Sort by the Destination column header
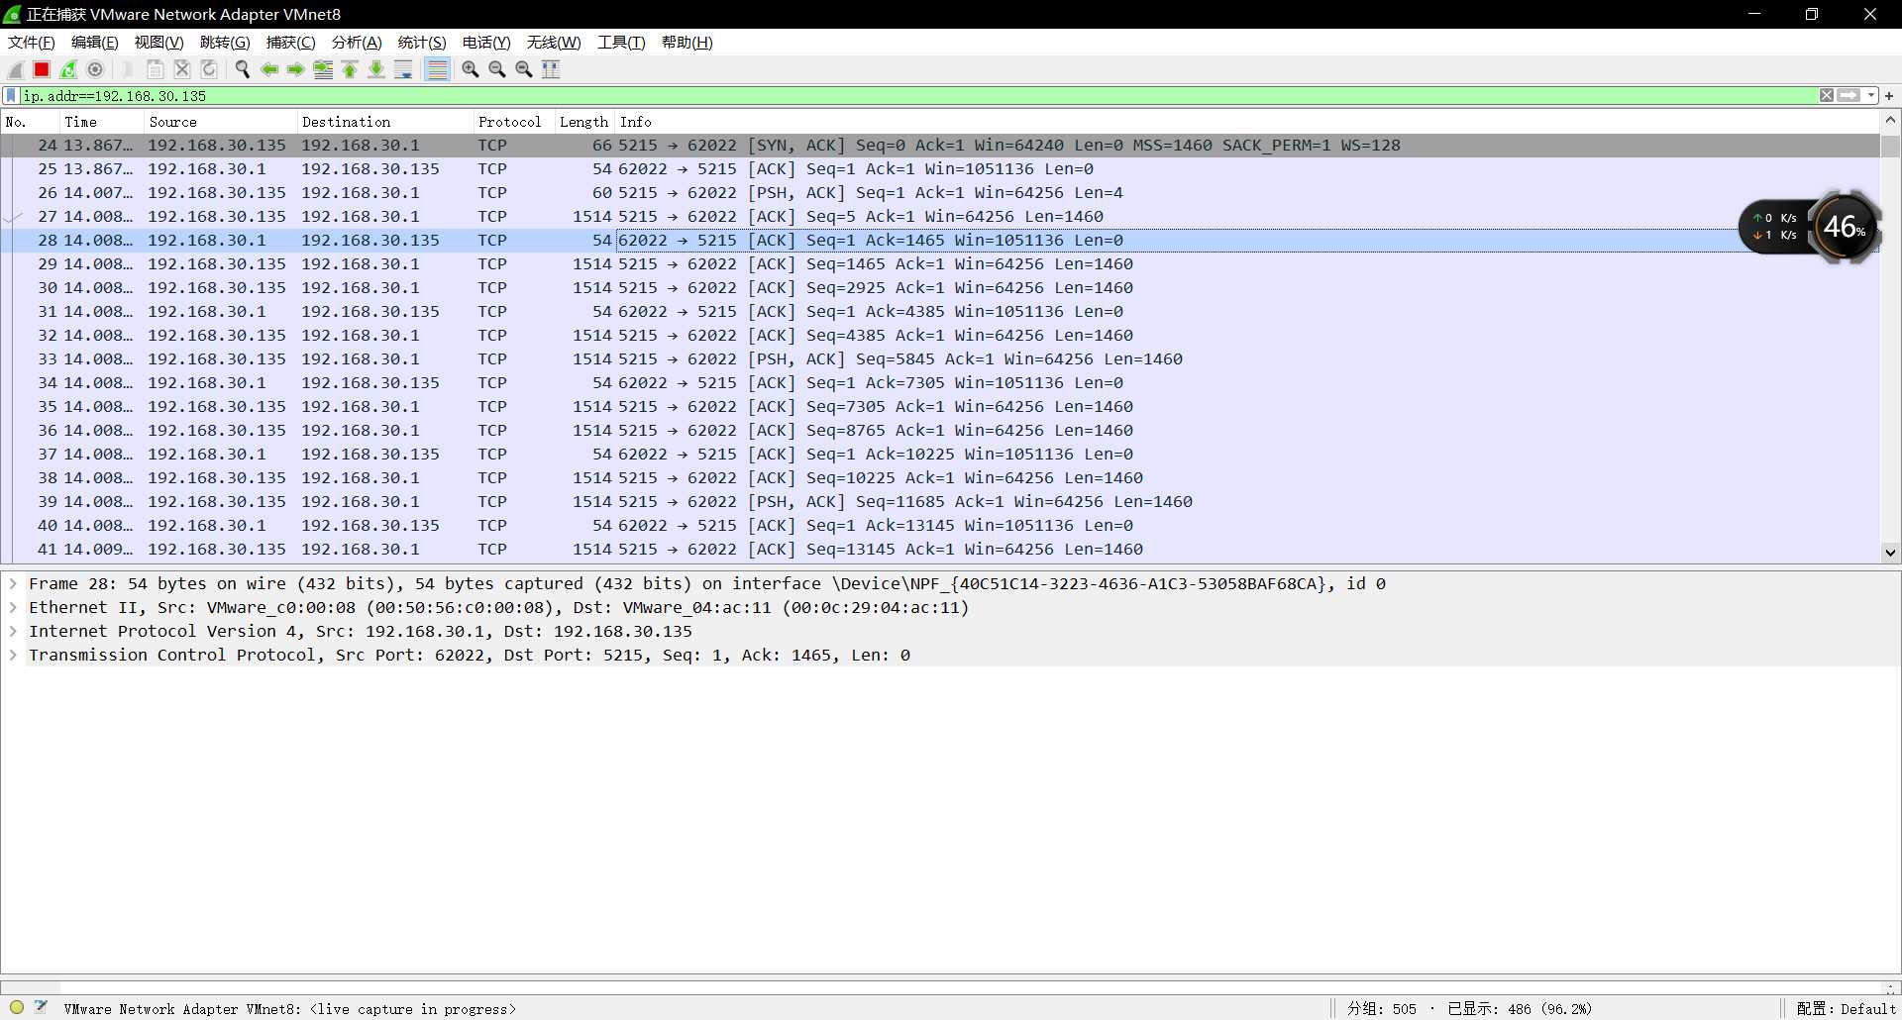Viewport: 1902px width, 1020px height. pos(384,122)
